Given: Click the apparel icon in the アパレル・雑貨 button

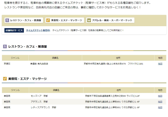Looking at the screenshot, I should (x=89, y=20).
